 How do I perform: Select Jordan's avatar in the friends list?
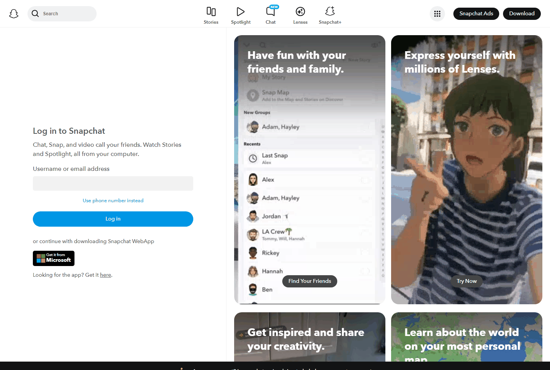pos(253,216)
